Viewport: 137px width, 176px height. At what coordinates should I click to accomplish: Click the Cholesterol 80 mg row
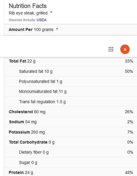[71, 112]
